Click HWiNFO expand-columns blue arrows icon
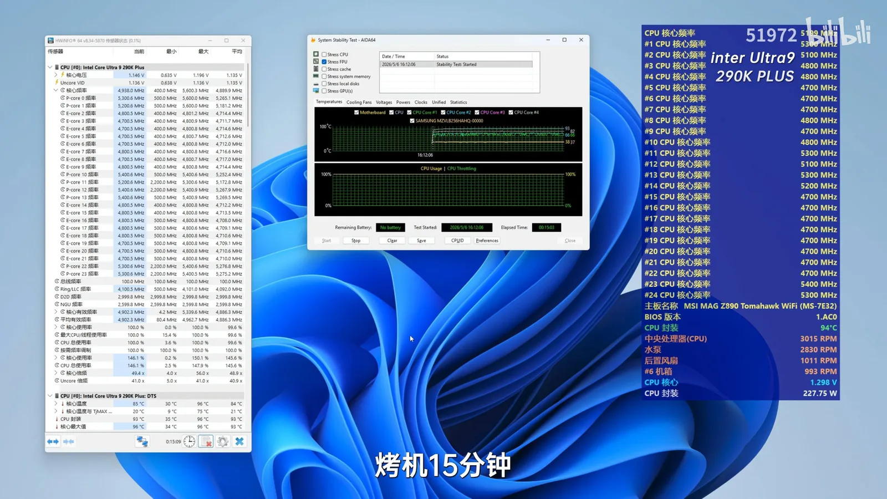The height and width of the screenshot is (499, 887). tap(53, 441)
